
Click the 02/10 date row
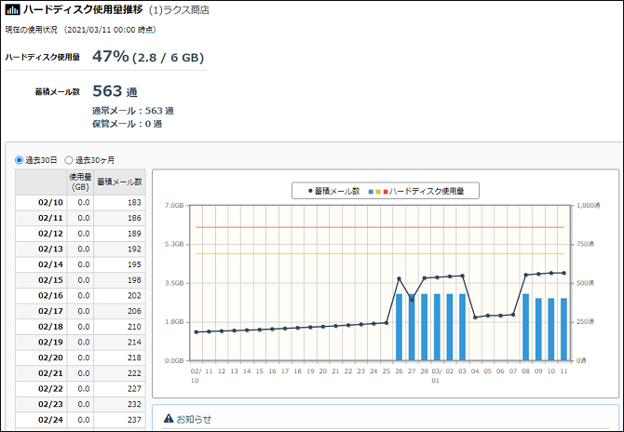point(80,202)
